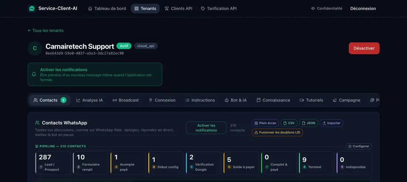The height and width of the screenshot is (182, 407).
Task: Click the warning triangle in Fusionner button
Action: click(x=256, y=133)
